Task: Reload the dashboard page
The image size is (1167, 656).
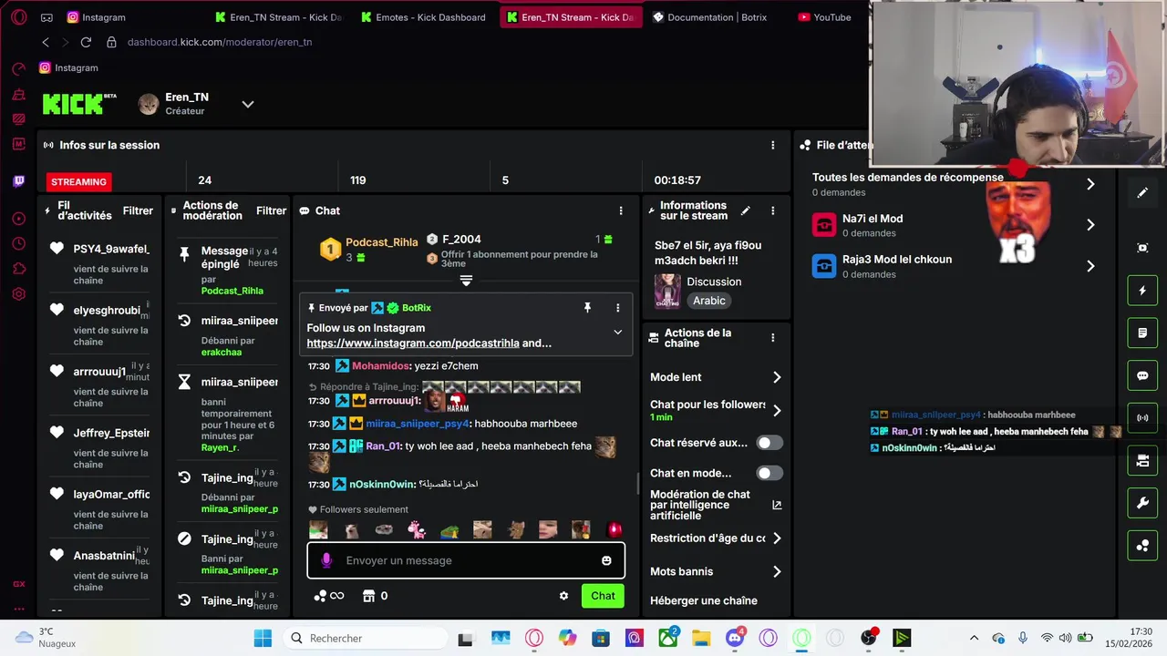Action: pos(86,42)
